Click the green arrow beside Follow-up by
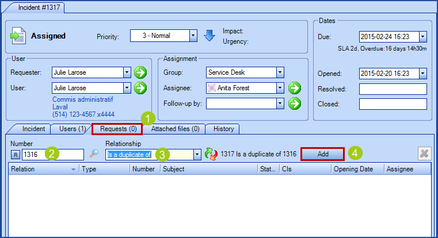This screenshot has height=238, width=438. 295,103
